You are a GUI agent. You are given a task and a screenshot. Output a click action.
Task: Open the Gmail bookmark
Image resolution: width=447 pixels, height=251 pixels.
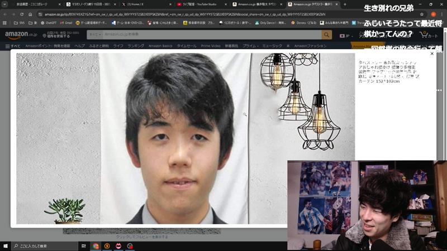click(x=66, y=23)
